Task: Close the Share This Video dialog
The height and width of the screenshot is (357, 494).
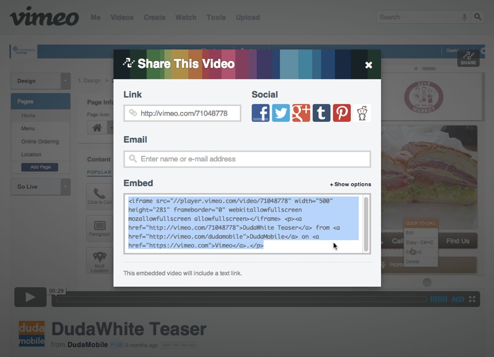Action: click(369, 65)
